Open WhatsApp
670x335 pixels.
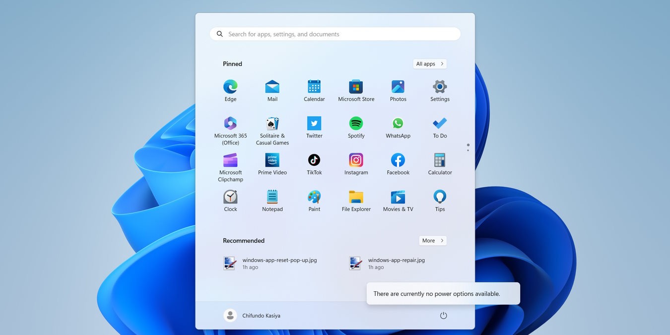pos(398,124)
